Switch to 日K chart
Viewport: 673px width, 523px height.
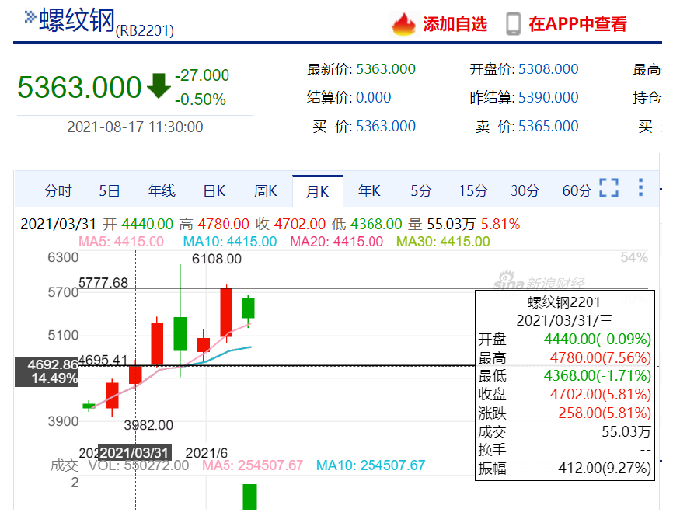[x=214, y=190]
